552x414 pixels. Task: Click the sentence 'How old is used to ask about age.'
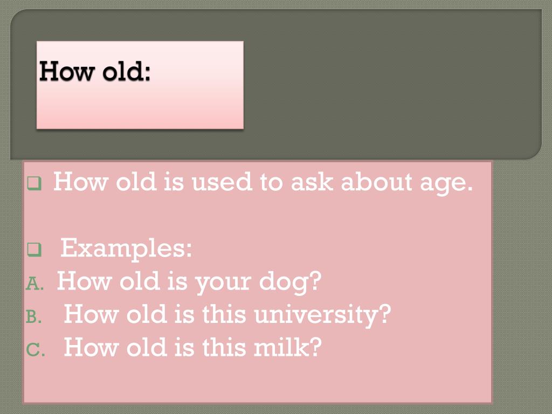tap(263, 182)
